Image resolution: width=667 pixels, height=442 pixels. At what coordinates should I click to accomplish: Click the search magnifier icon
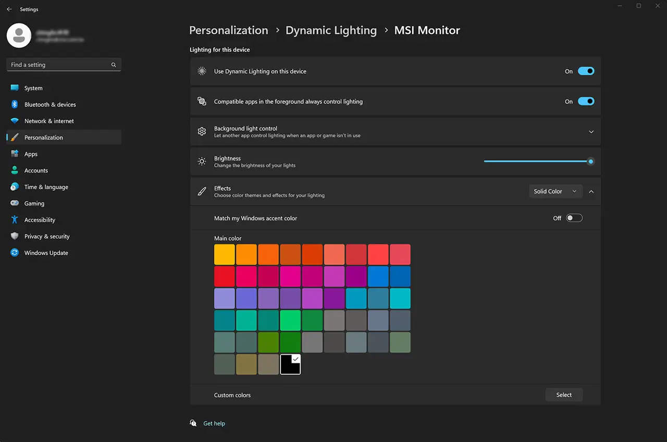[x=114, y=65]
